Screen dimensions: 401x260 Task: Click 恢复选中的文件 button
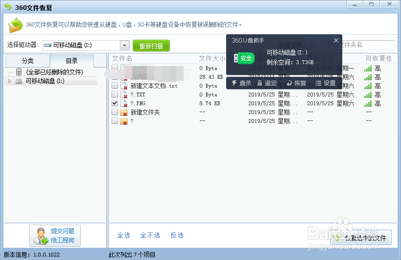tap(361, 237)
